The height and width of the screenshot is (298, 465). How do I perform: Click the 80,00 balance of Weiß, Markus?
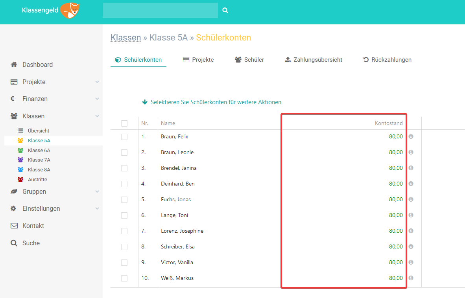point(396,278)
